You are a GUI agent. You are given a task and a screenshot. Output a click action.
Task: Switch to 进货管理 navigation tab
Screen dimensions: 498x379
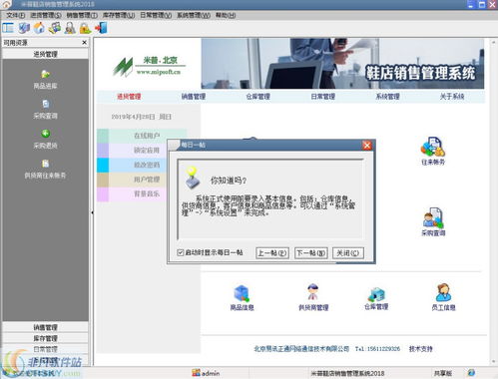[129, 97]
